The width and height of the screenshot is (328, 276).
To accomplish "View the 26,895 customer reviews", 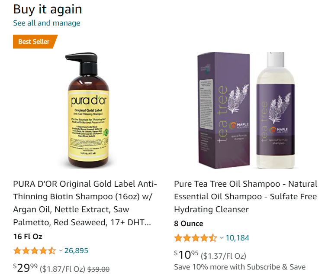I will click(76, 250).
